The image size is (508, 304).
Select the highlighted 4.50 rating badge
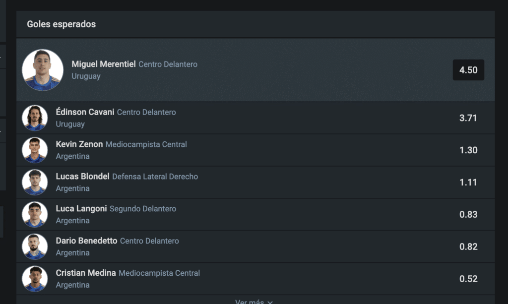[468, 70]
